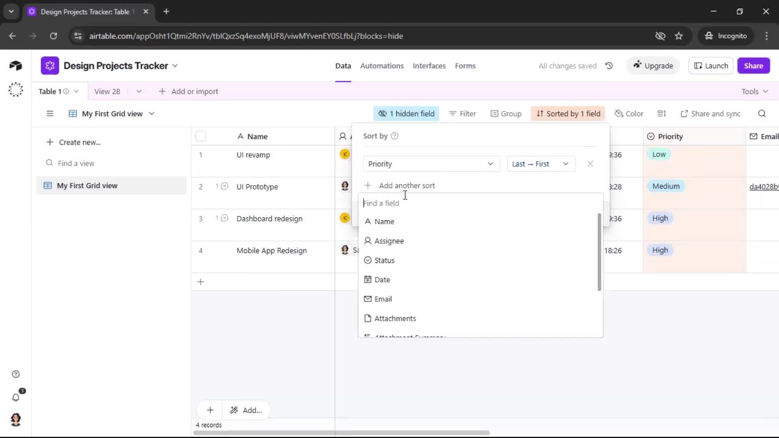Image resolution: width=779 pixels, height=438 pixels.
Task: Choose Attachments in the field list
Action: pos(478,319)
